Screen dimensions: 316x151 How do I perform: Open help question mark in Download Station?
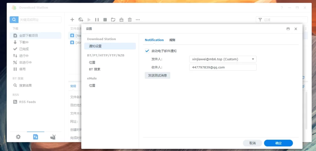(282, 8)
